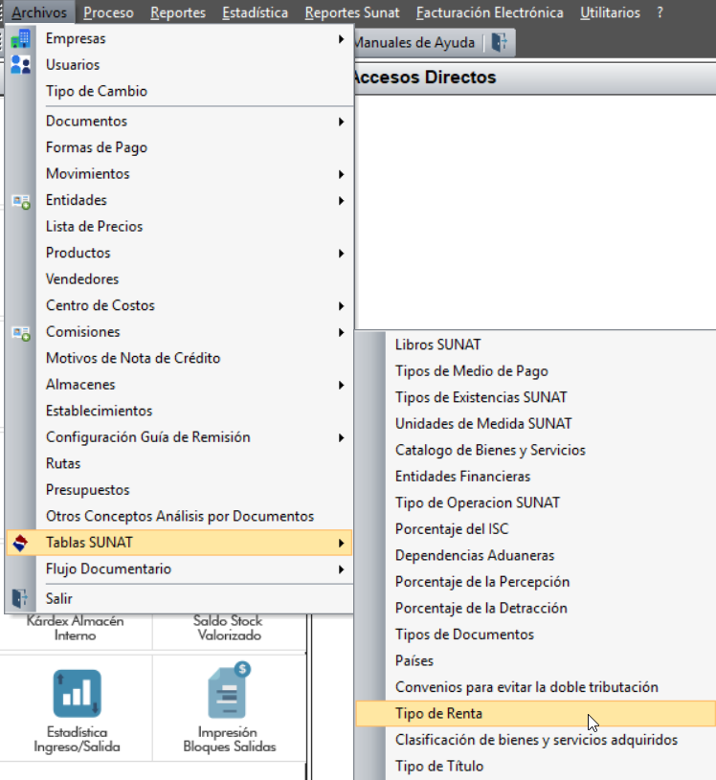This screenshot has width=716, height=780.
Task: Open the Utilitarios menu
Action: [610, 12]
